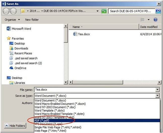Screen dimensions: 163x133
Task: Click the Tea.docx file icon
Action: click(75, 34)
